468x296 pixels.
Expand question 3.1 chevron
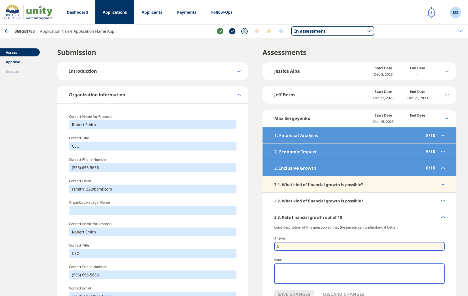443,184
